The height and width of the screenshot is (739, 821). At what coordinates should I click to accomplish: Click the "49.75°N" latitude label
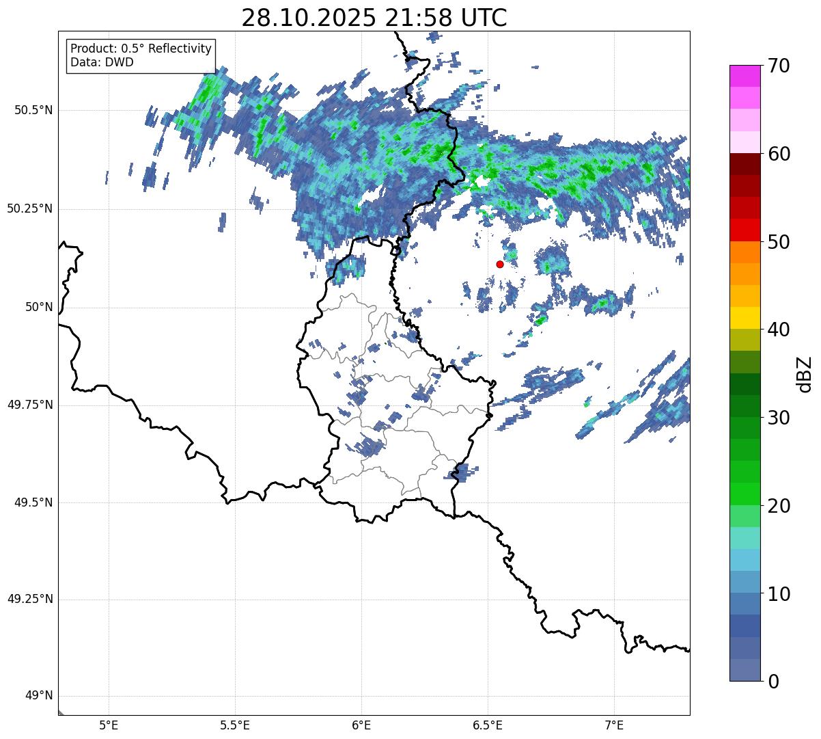[x=30, y=405]
